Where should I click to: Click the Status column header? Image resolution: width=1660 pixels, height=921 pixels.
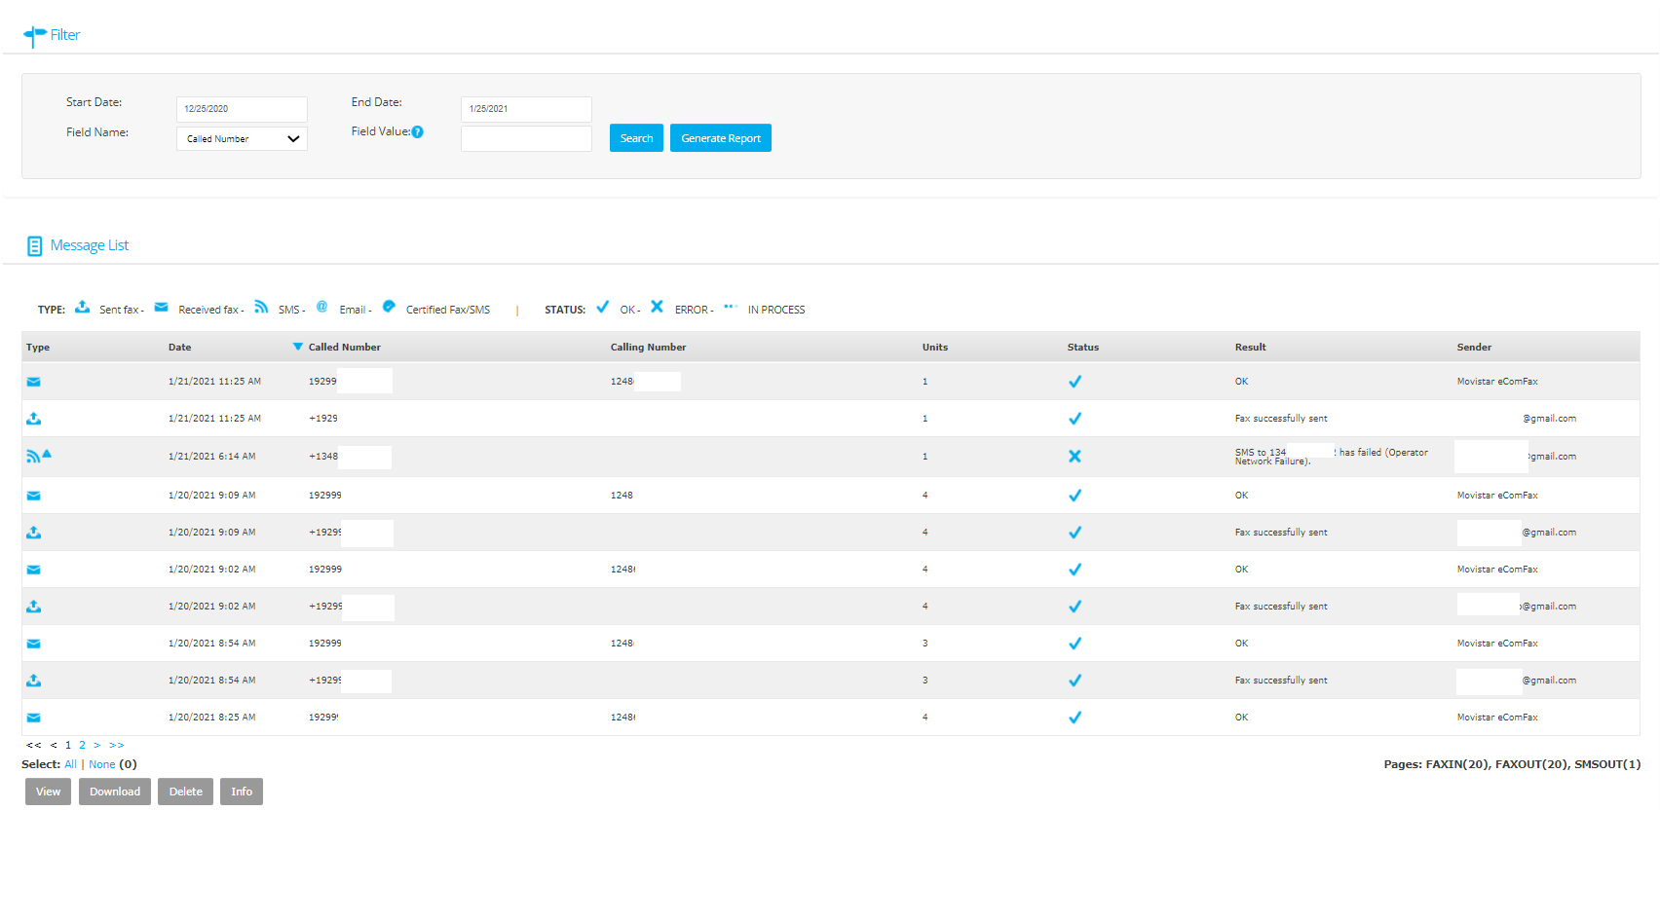coord(1083,348)
